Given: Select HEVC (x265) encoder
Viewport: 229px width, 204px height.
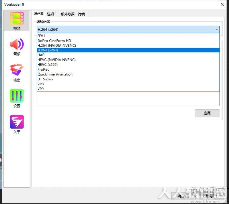Looking at the screenshot, I should pos(128,65).
